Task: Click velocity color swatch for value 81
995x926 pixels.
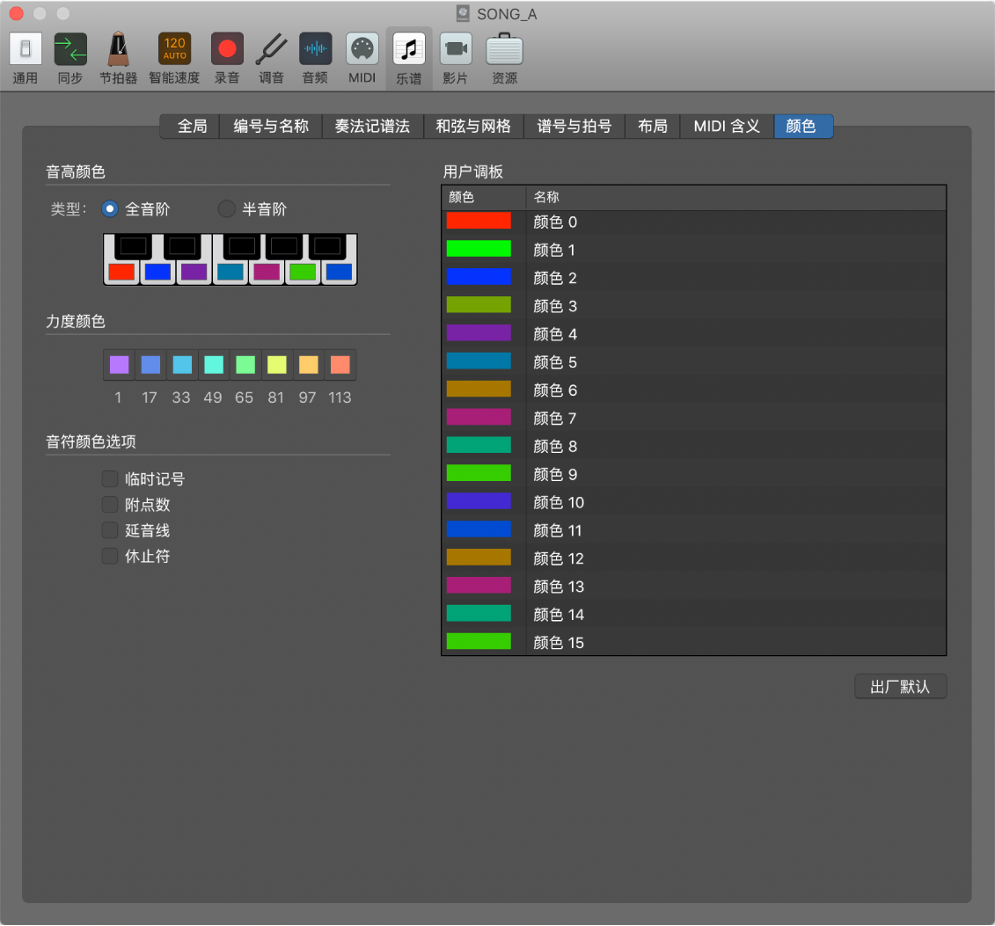Action: click(x=276, y=365)
